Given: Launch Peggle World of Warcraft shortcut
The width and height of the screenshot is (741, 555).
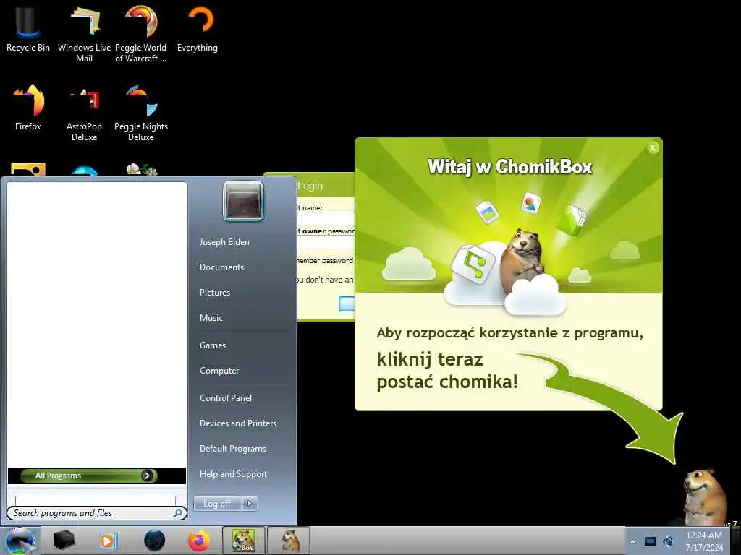Looking at the screenshot, I should point(141,34).
